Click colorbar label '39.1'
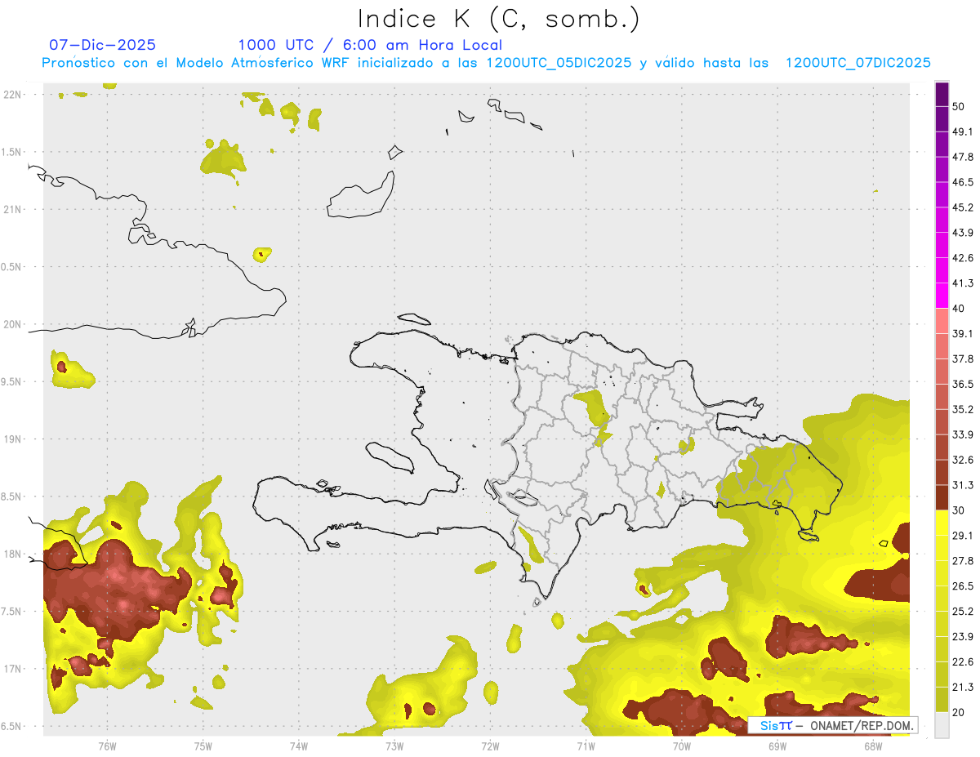The height and width of the screenshot is (757, 980). pos(963,334)
